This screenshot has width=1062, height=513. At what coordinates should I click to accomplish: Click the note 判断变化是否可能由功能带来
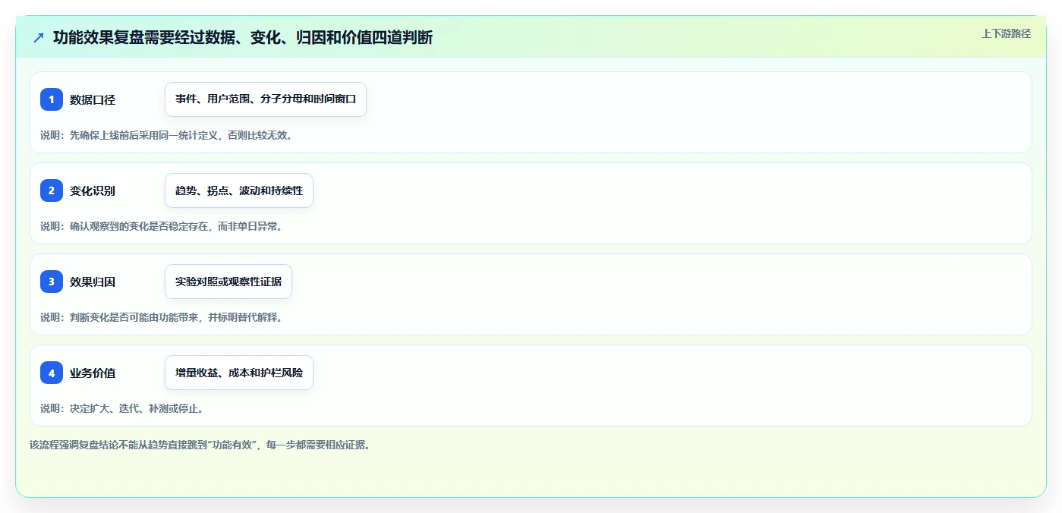(x=134, y=317)
